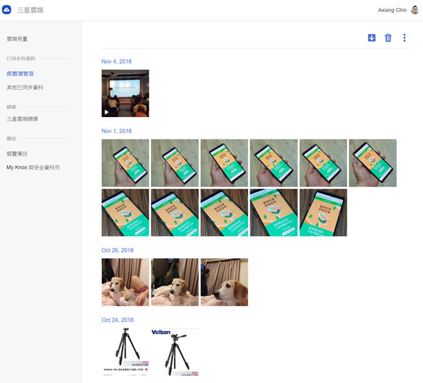Open the first Oct 26 dog photo

pyautogui.click(x=125, y=282)
